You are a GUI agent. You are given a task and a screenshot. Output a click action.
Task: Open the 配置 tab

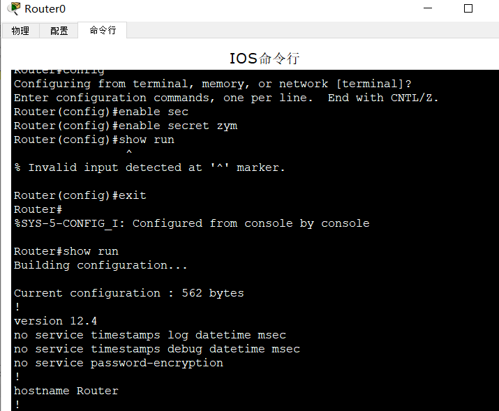[59, 31]
